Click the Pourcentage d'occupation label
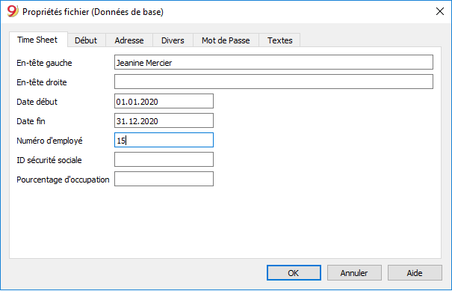 coord(63,180)
